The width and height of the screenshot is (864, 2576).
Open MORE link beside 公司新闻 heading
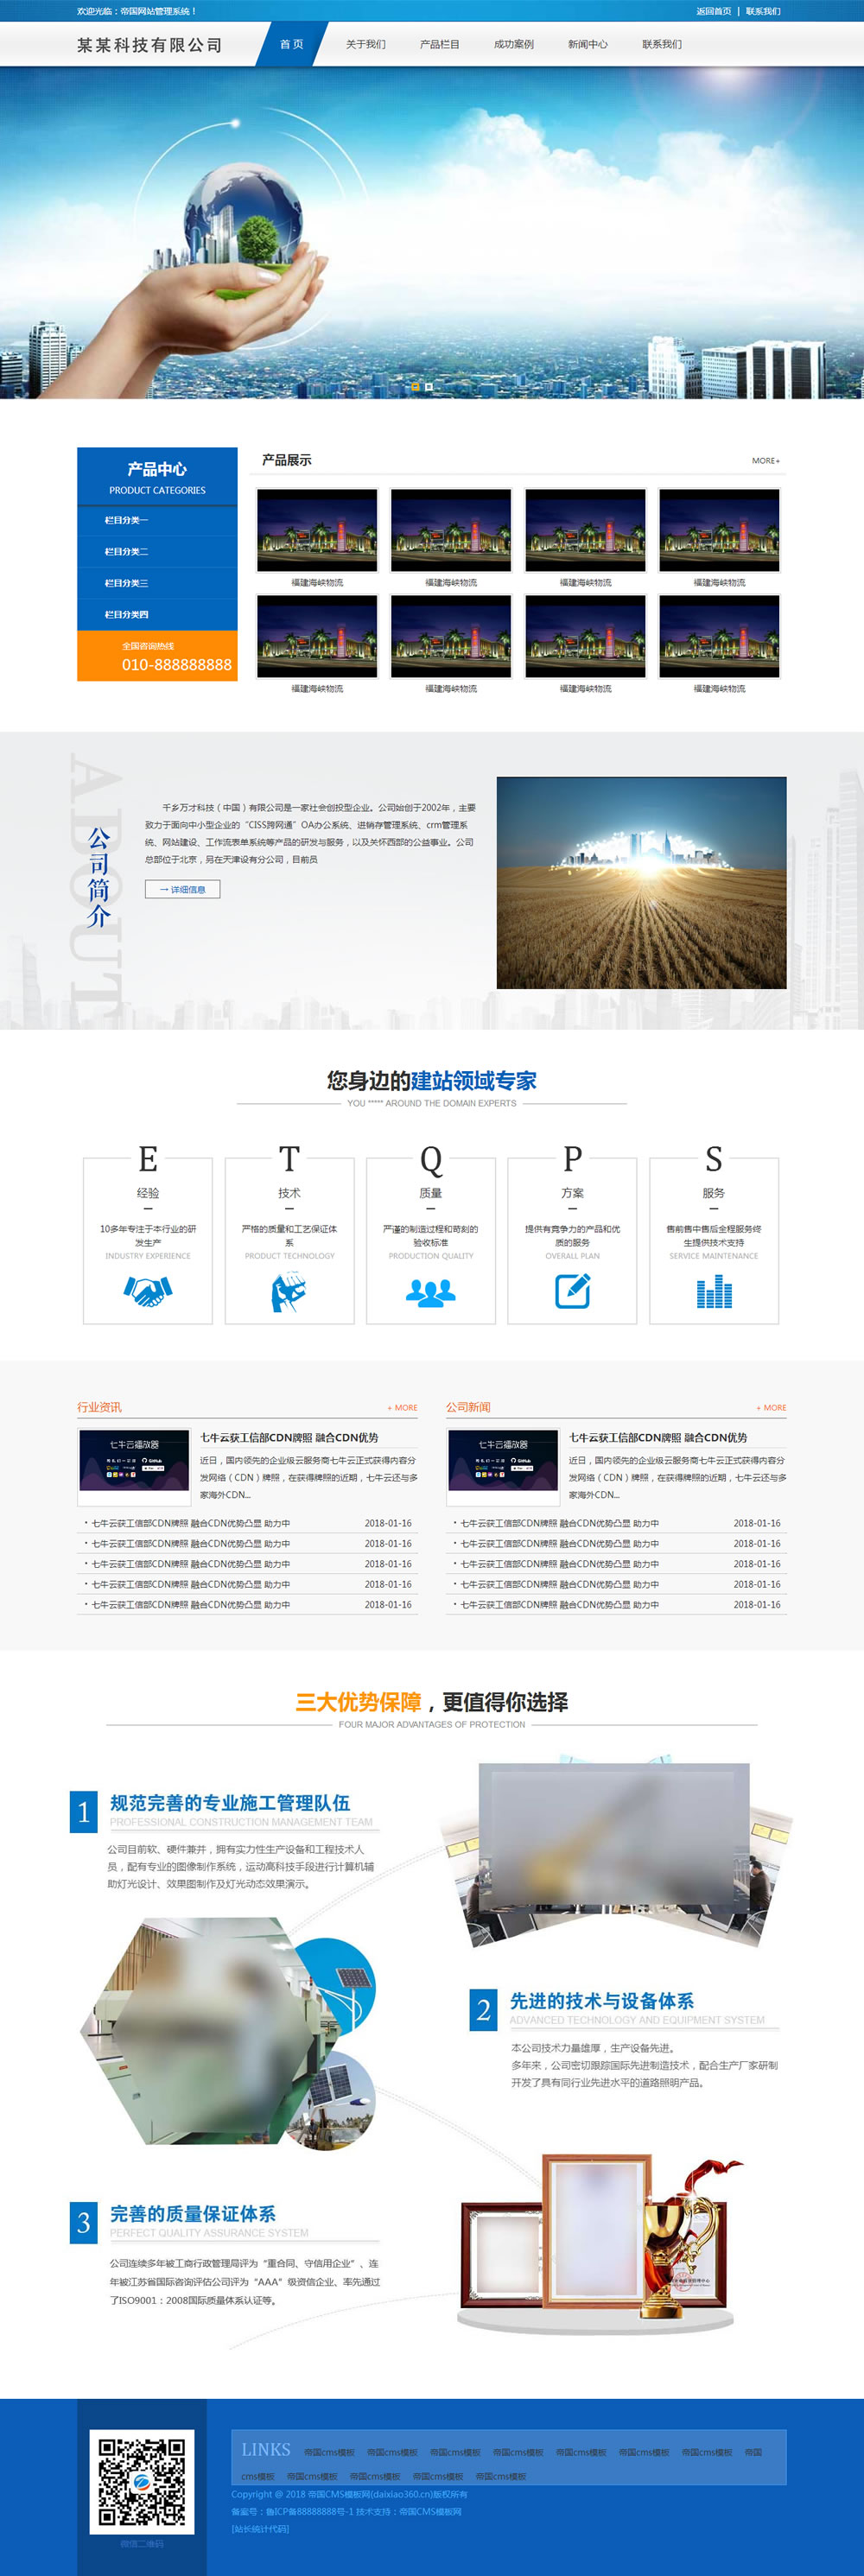(772, 1407)
